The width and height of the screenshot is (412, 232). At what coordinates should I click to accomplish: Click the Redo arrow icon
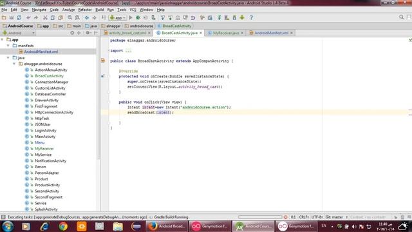[36, 17]
